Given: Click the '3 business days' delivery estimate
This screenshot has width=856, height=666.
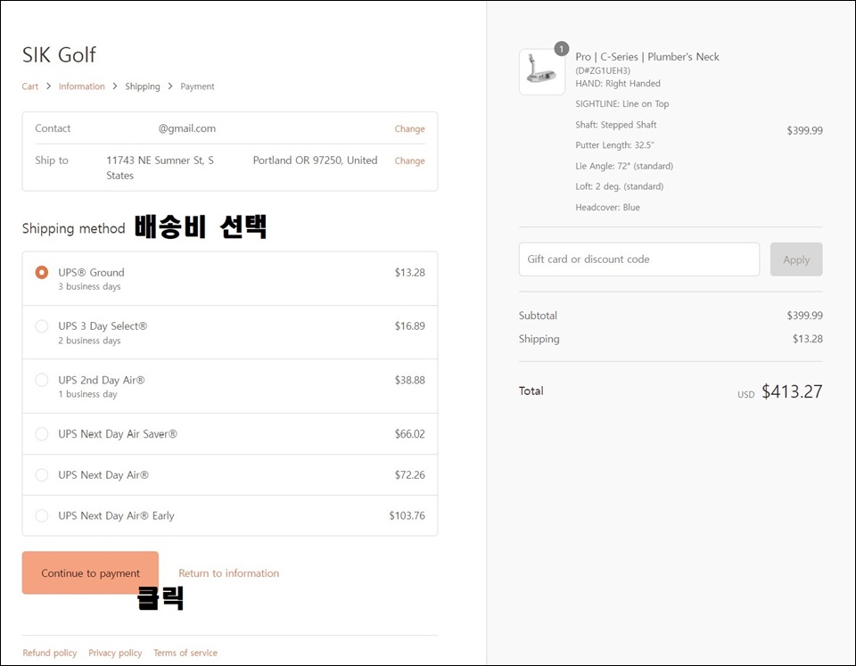Looking at the screenshot, I should pos(89,286).
